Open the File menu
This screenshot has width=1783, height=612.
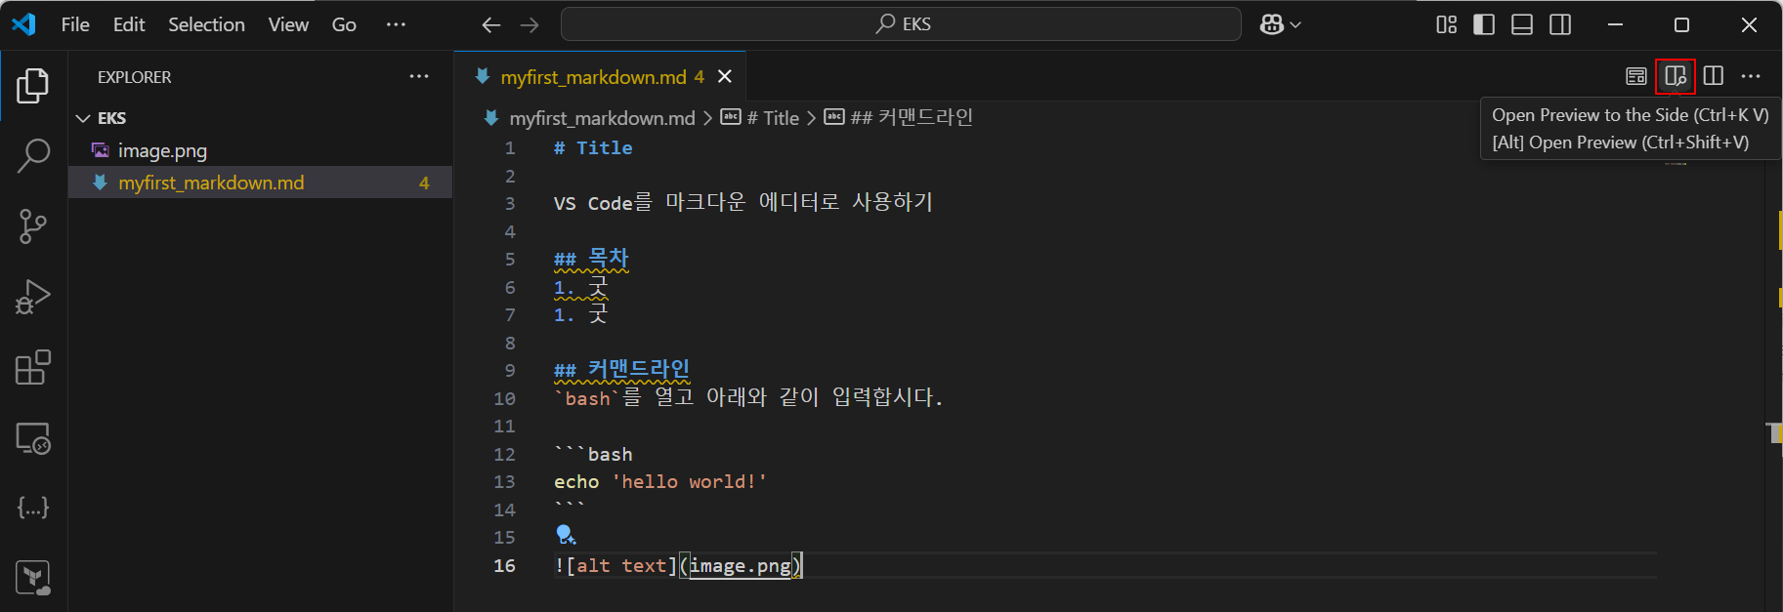(75, 24)
